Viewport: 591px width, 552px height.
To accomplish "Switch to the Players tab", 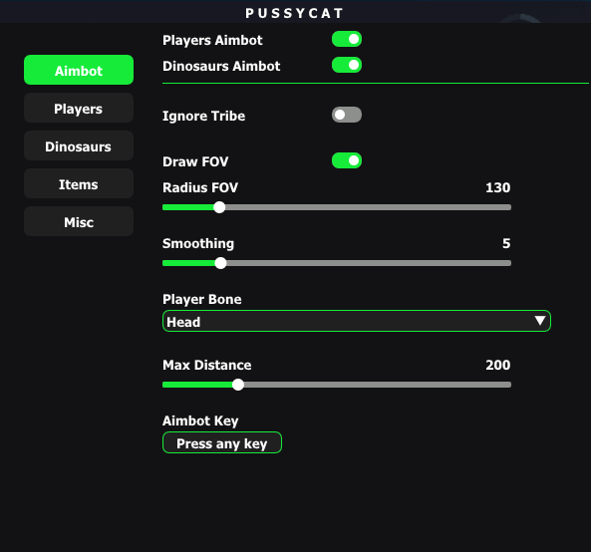I will [x=79, y=109].
